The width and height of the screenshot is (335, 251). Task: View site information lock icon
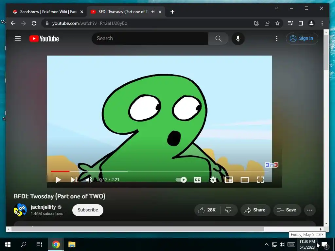click(x=47, y=23)
